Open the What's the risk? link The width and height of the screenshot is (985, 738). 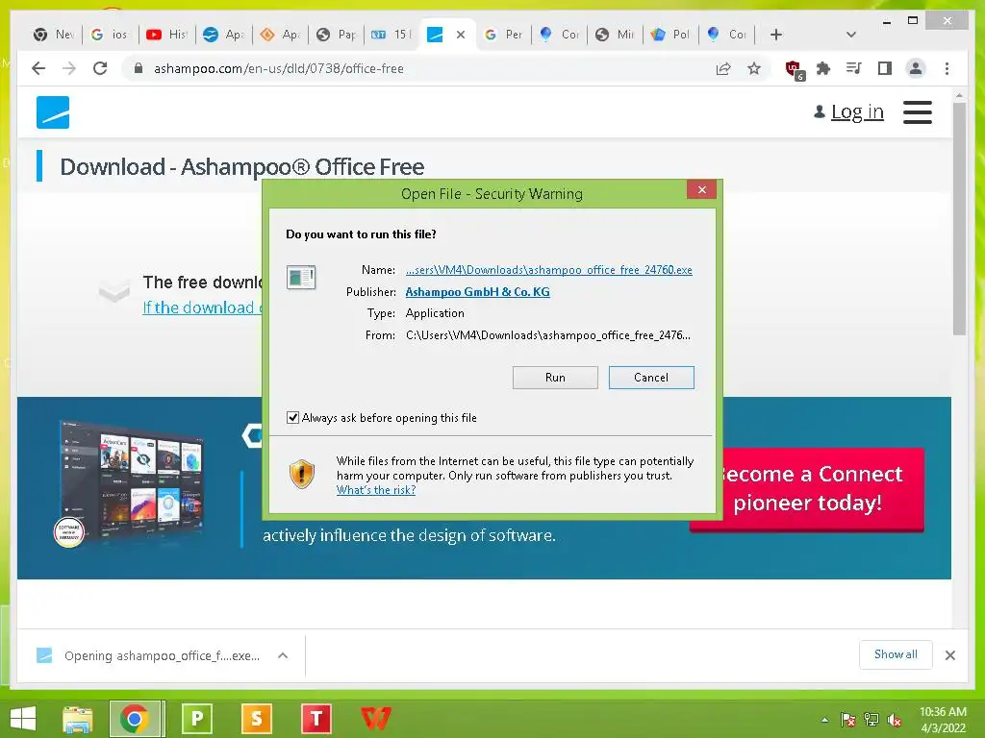click(x=376, y=490)
